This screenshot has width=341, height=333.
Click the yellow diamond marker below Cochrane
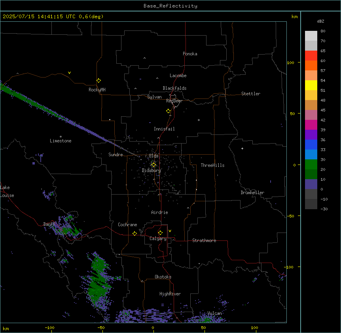pyautogui.click(x=135, y=234)
